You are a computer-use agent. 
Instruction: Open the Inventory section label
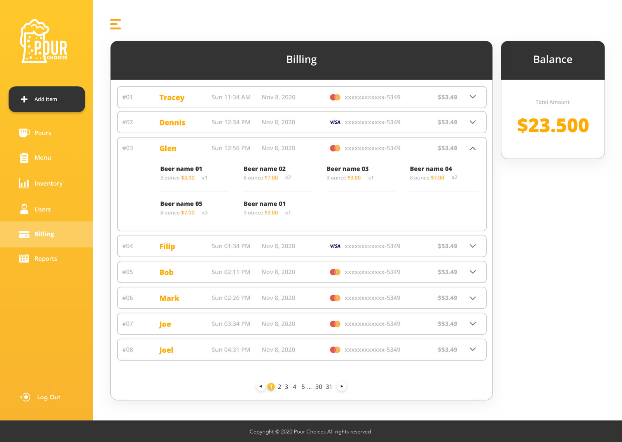[x=49, y=183]
